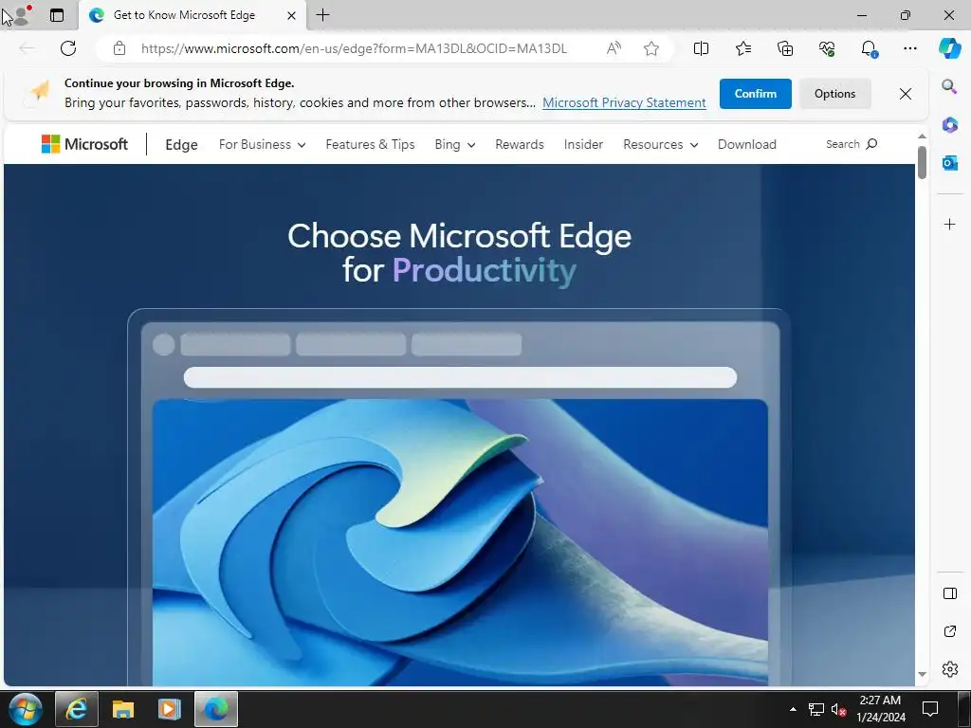Click the Edge wave hero image
The image size is (971, 728).
[x=460, y=541]
